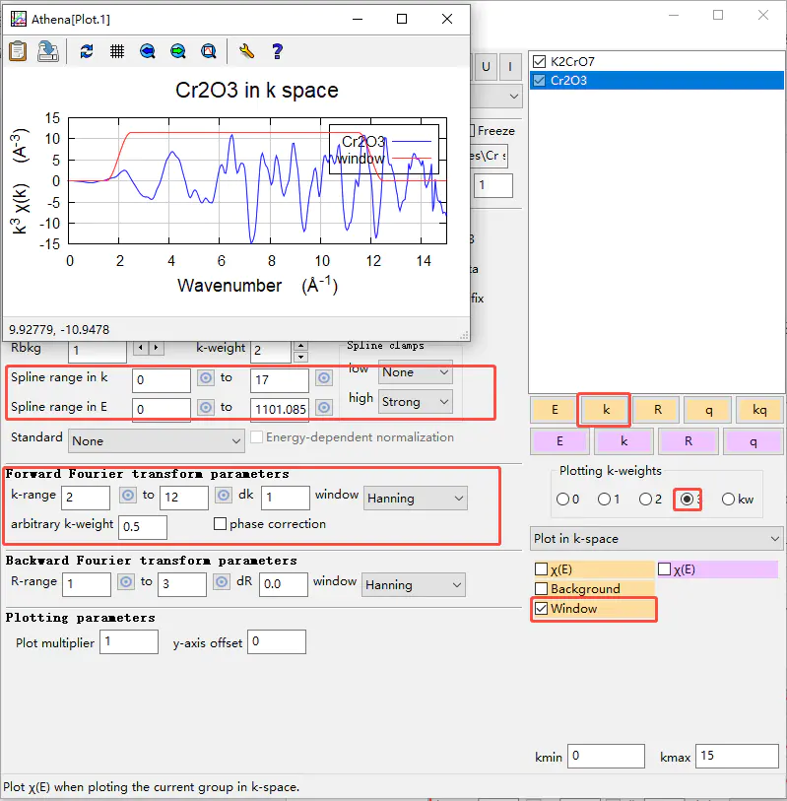
Task: Select plotting k-weight 1
Action: [604, 500]
